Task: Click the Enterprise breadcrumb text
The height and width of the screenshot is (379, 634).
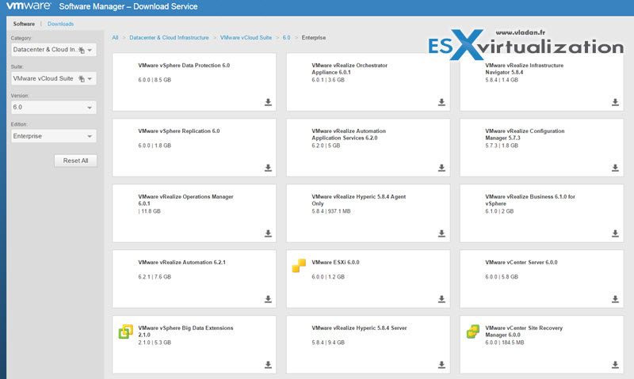Action: [x=313, y=37]
